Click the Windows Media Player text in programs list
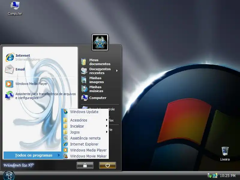 point(88,150)
